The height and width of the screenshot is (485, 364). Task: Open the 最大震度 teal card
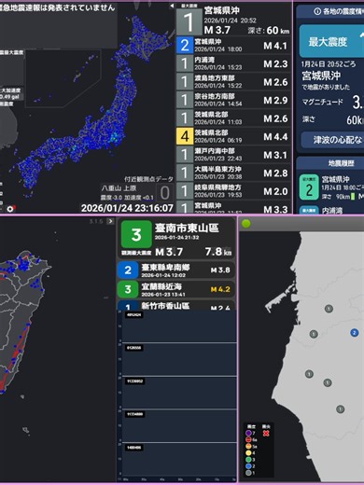point(331,41)
